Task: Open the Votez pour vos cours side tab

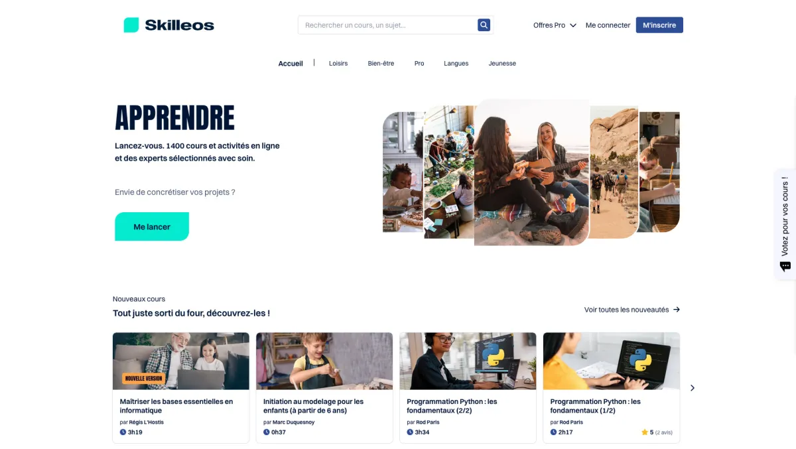Action: (785, 224)
